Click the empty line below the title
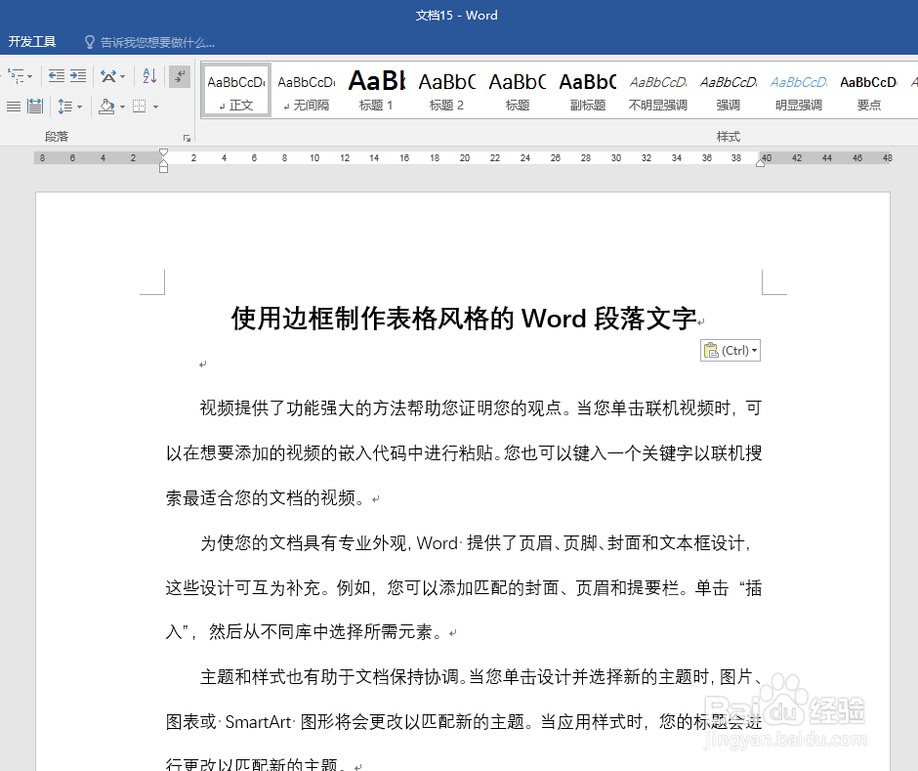 coord(202,364)
